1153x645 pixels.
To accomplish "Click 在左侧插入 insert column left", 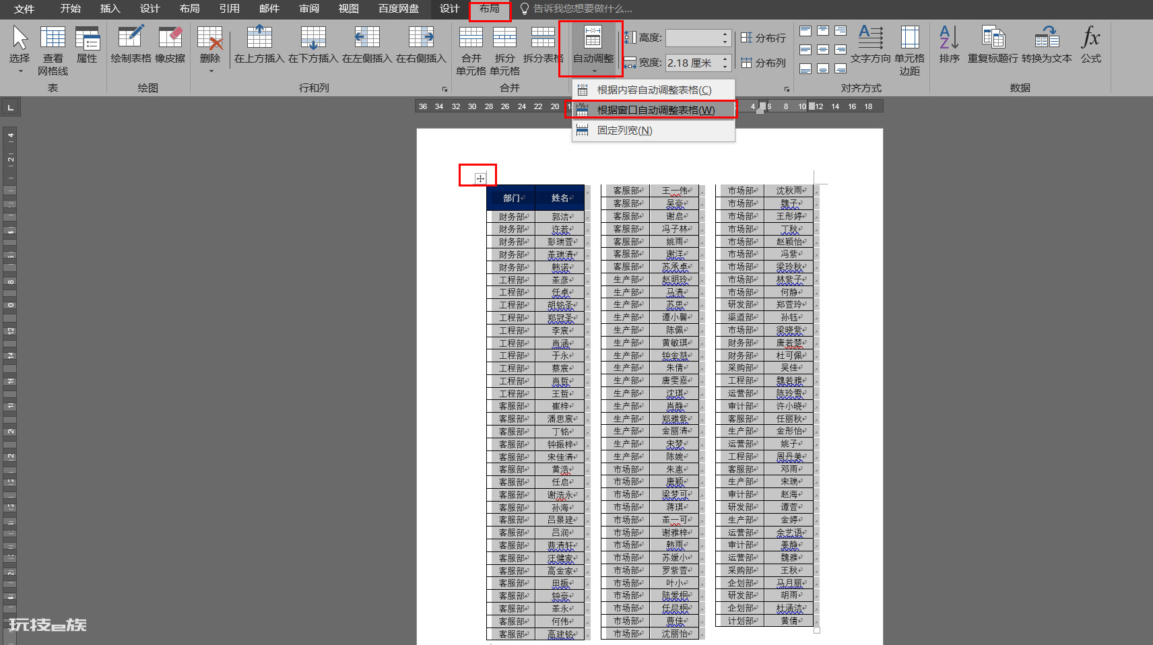I will pyautogui.click(x=367, y=46).
